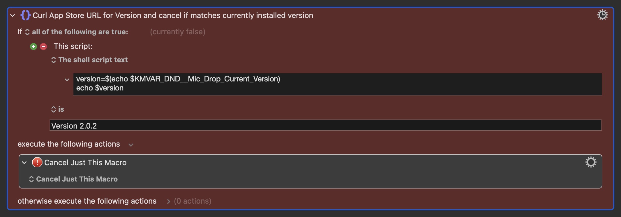Image resolution: width=621 pixels, height=217 pixels.
Task: Click the '(0 actions)' label
Action: click(x=193, y=201)
